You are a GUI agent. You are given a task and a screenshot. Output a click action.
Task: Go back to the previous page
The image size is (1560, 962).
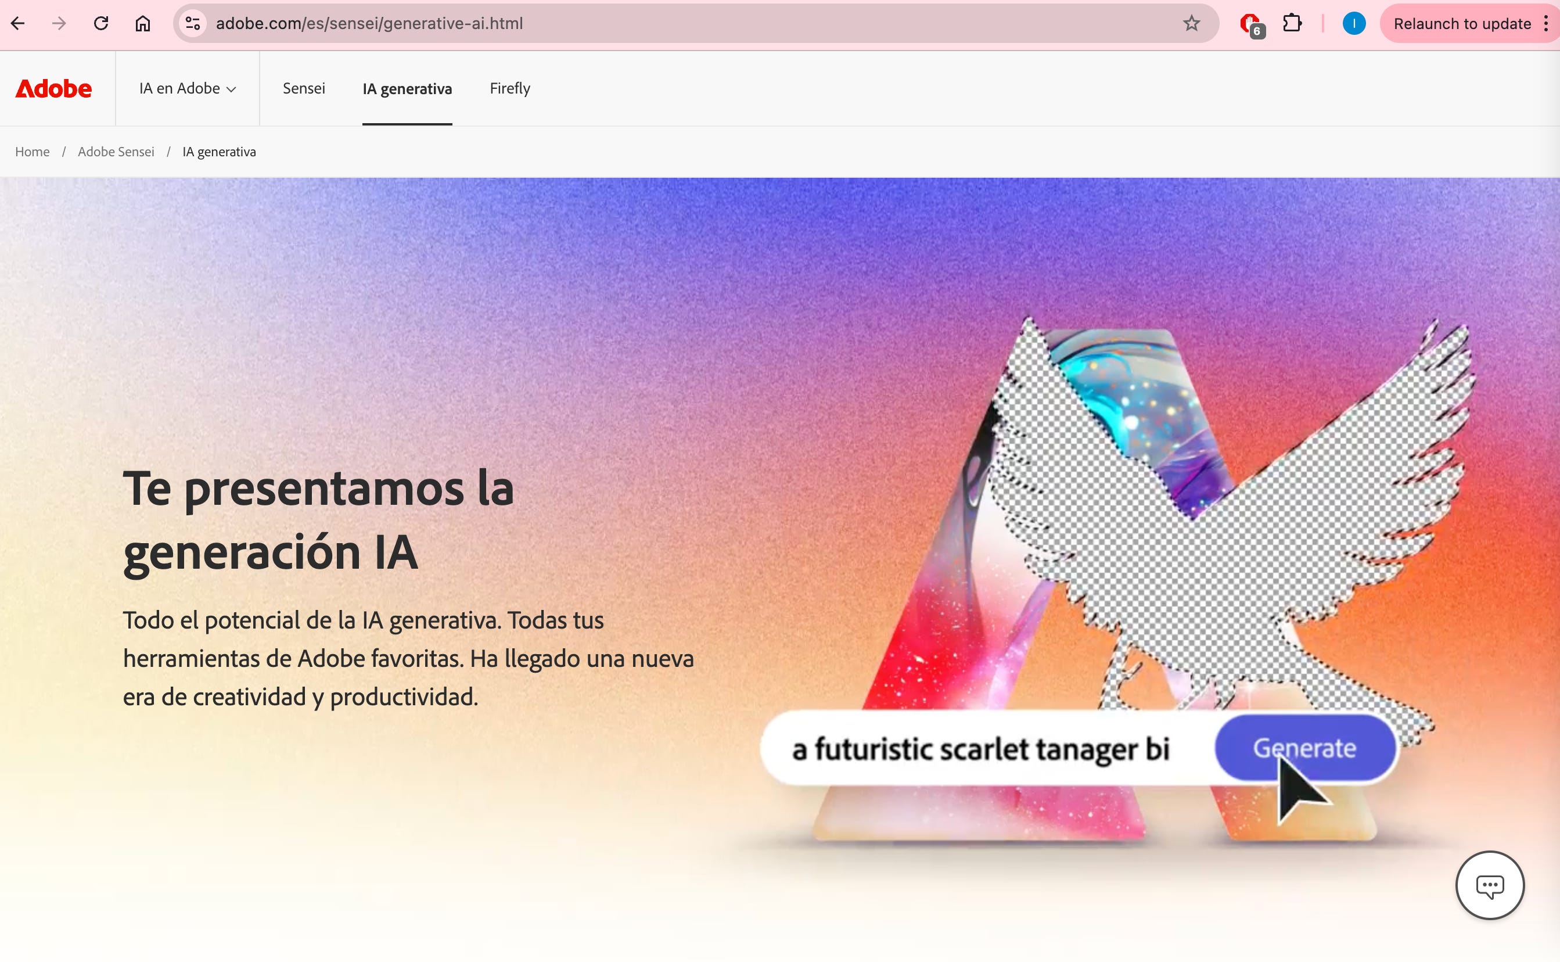pyautogui.click(x=18, y=24)
